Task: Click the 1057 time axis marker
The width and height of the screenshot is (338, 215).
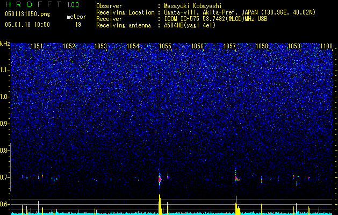Action: tap(229, 46)
